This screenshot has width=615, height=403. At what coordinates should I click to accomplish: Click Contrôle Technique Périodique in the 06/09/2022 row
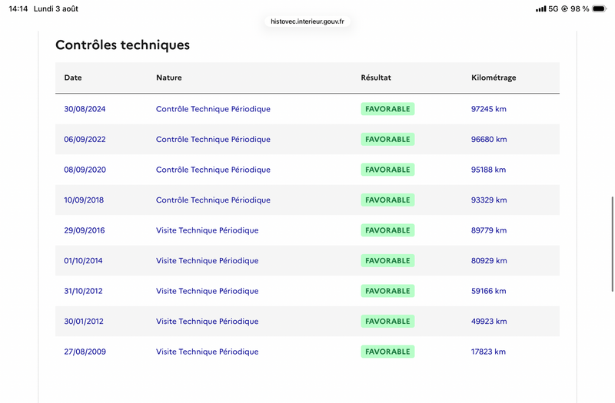tap(213, 139)
